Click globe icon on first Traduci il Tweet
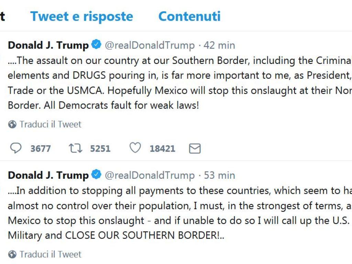The image size is (352, 264). pyautogui.click(x=12, y=124)
